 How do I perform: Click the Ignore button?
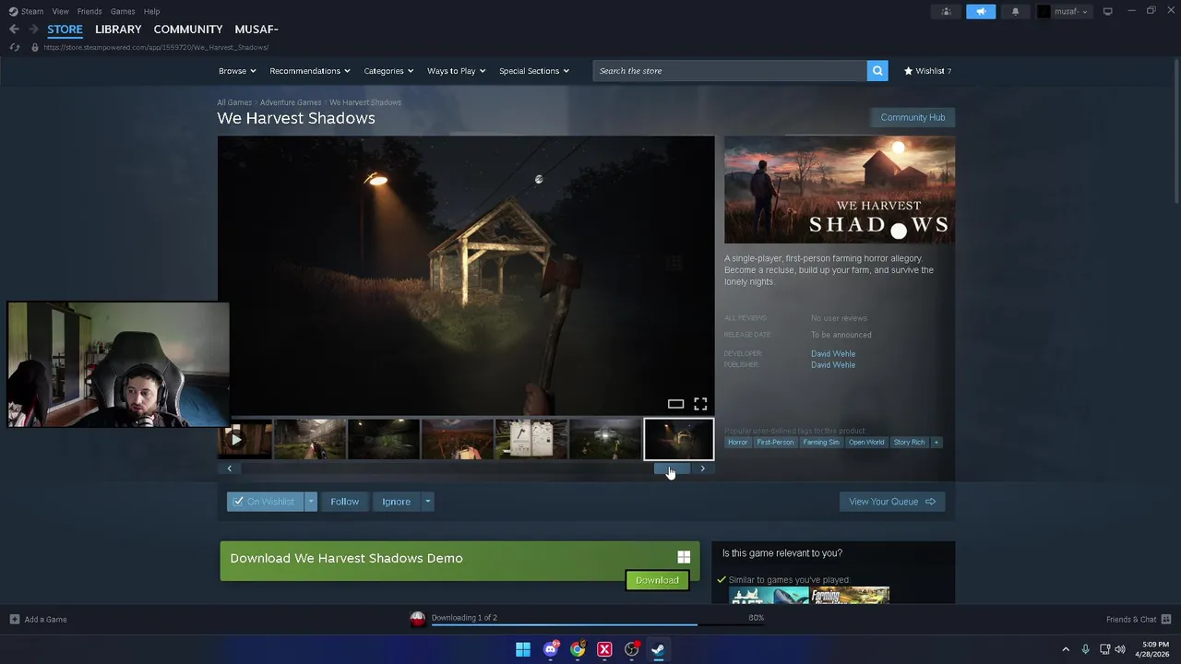(x=397, y=502)
